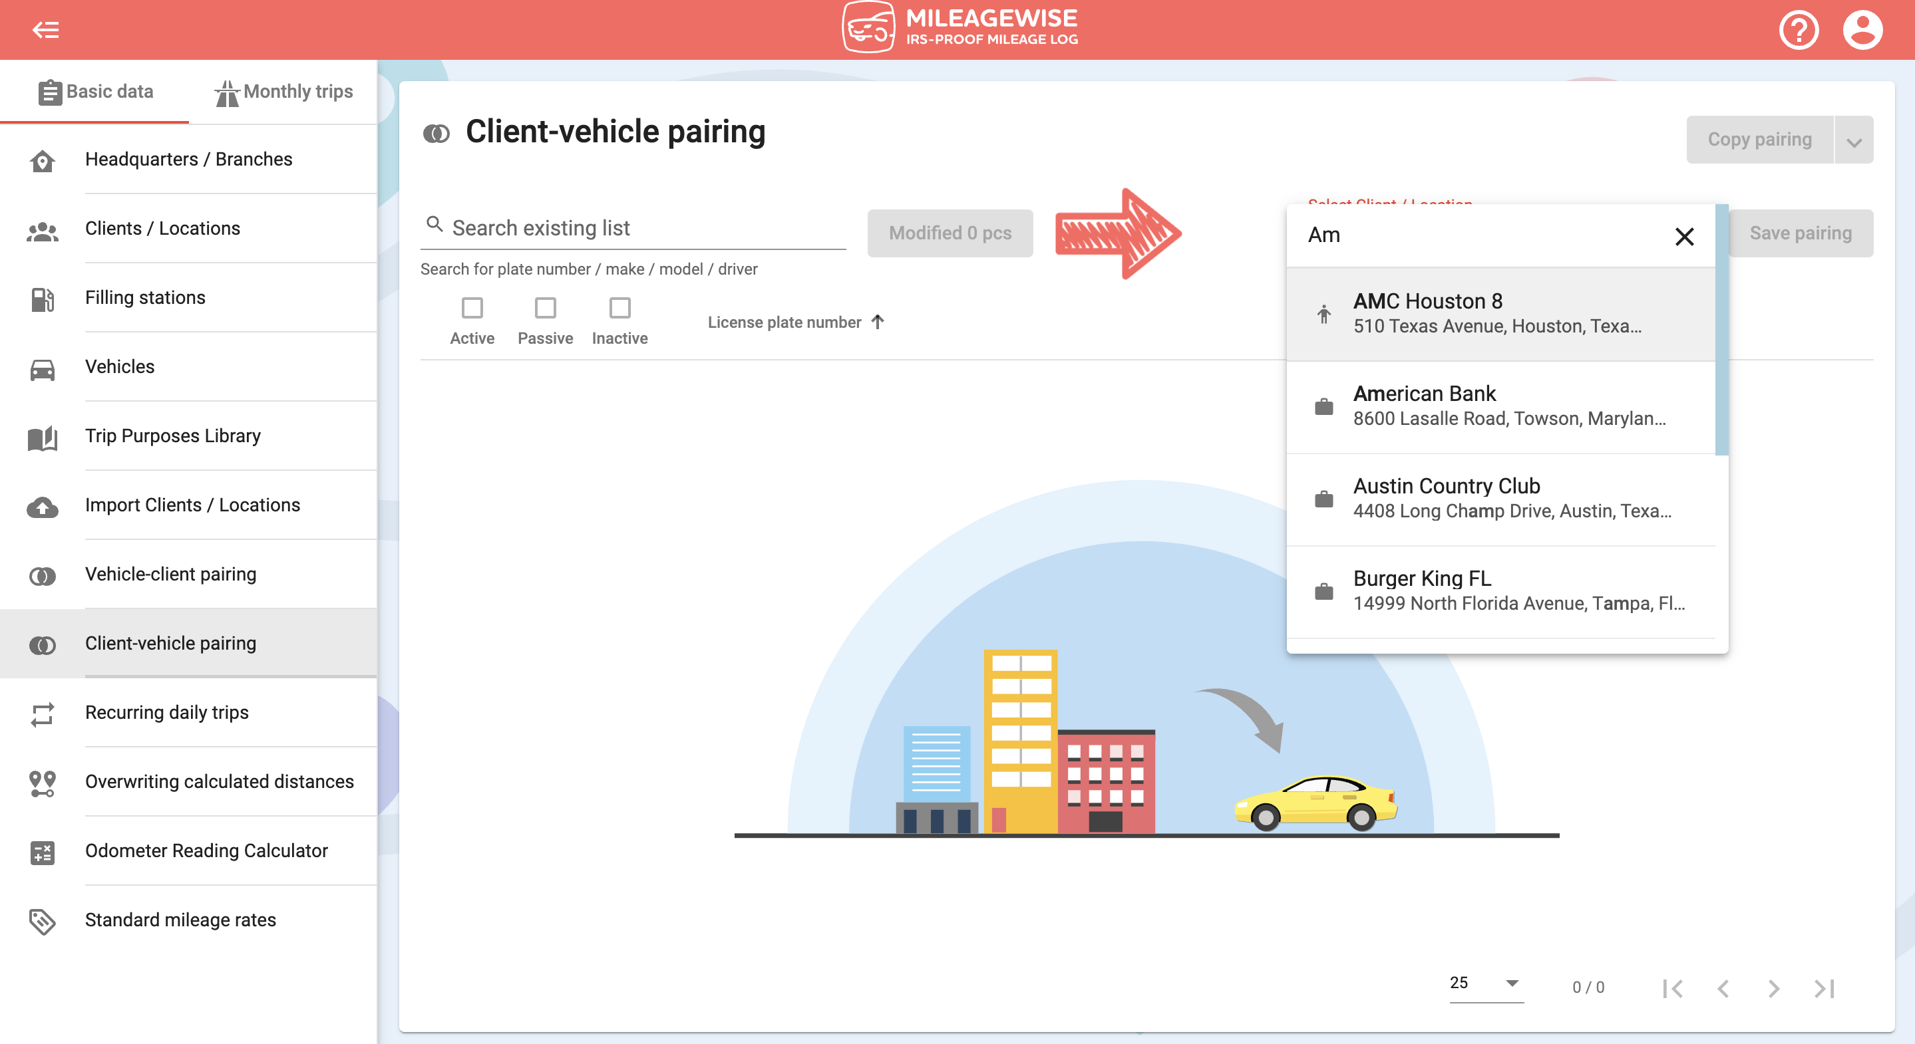This screenshot has height=1044, width=1915.
Task: Go to next page of results
Action: [x=1773, y=987]
